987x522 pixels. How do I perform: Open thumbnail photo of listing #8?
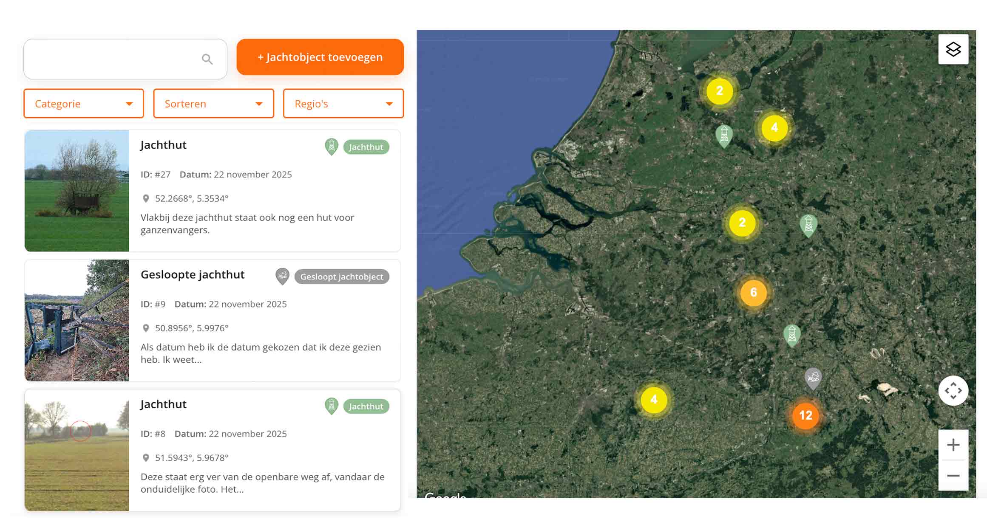pyautogui.click(x=77, y=450)
